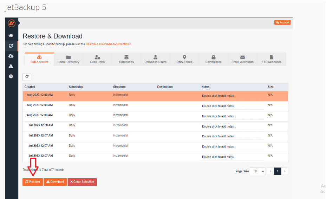326x199 pixels.
Task: Sort by the Created column header
Action: pos(30,87)
